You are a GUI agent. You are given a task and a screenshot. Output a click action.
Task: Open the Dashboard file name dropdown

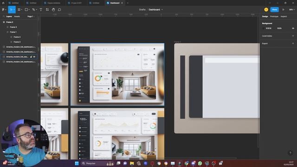[162, 10]
